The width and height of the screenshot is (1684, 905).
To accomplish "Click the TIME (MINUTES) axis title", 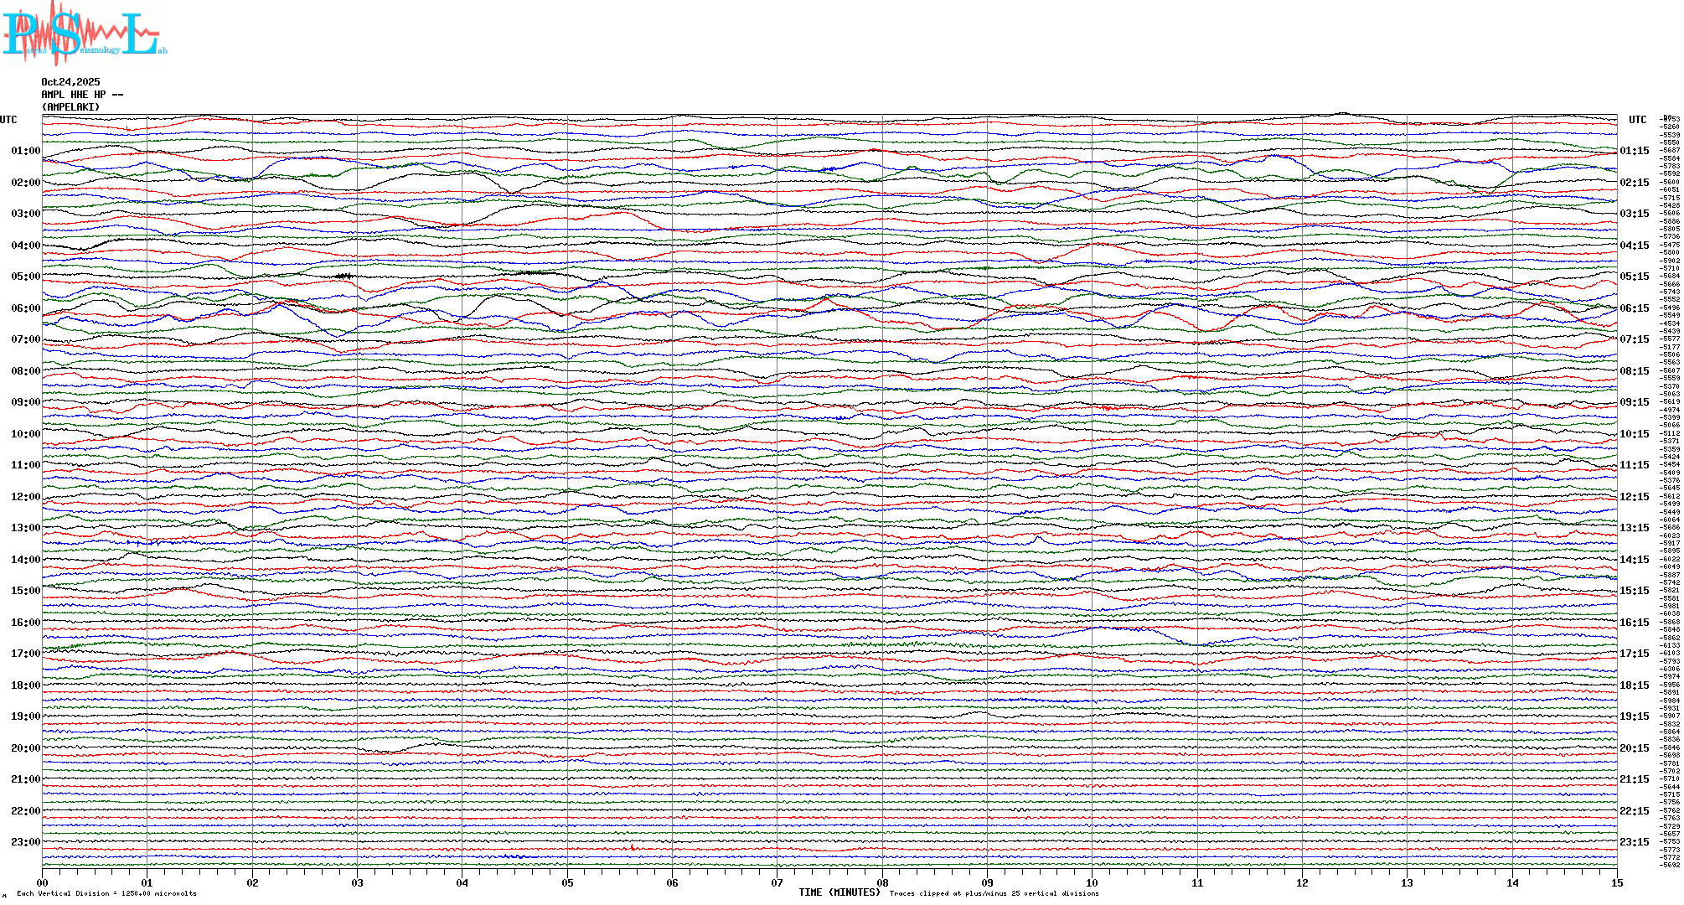I will [x=839, y=892].
